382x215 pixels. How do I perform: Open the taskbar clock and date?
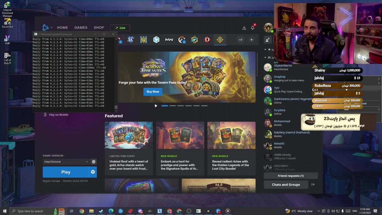tap(365, 211)
